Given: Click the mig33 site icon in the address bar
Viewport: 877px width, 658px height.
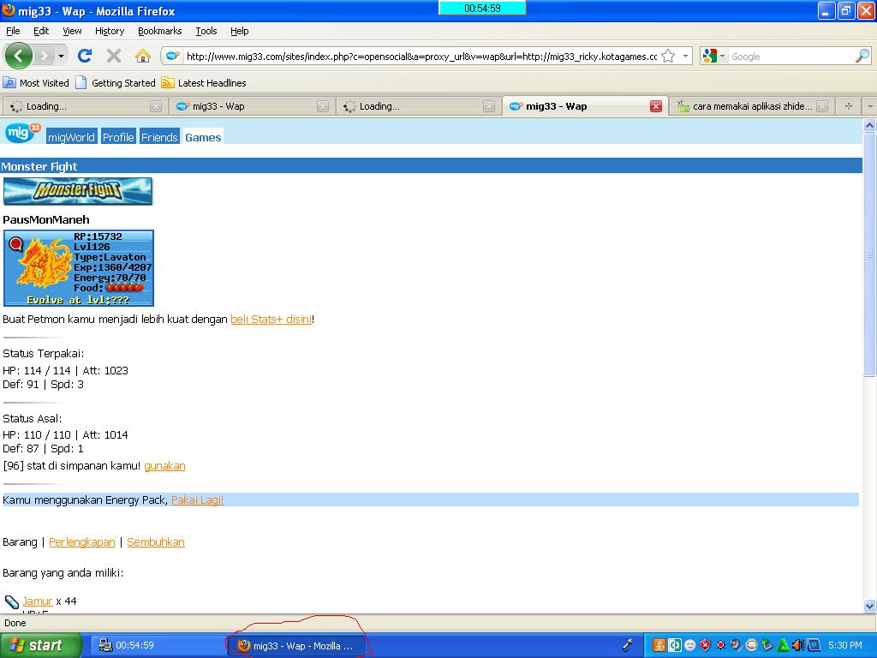Looking at the screenshot, I should (173, 56).
